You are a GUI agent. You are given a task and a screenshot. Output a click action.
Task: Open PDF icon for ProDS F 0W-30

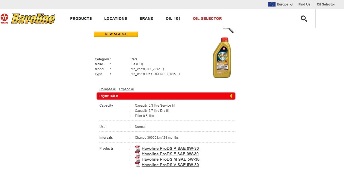138,154
